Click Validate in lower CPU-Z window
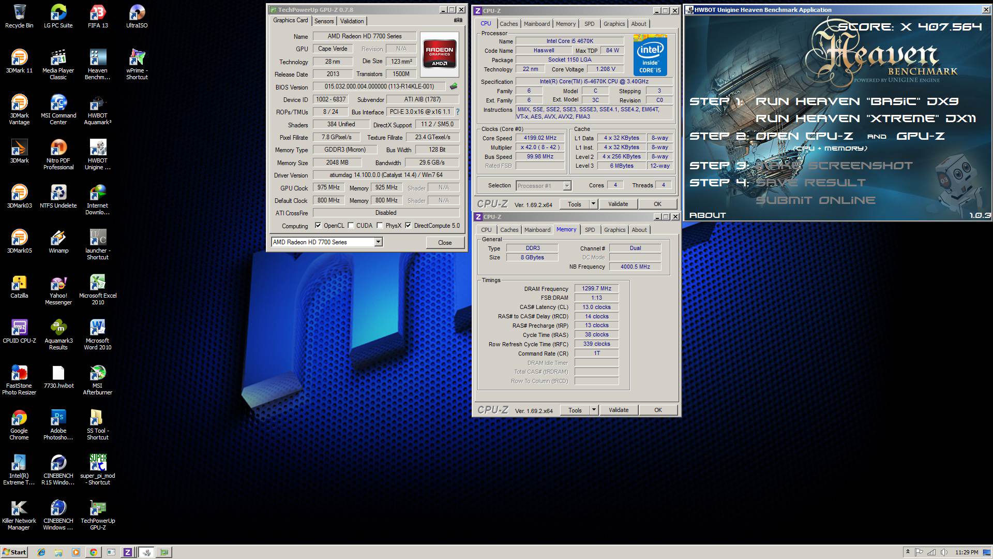 619,410
